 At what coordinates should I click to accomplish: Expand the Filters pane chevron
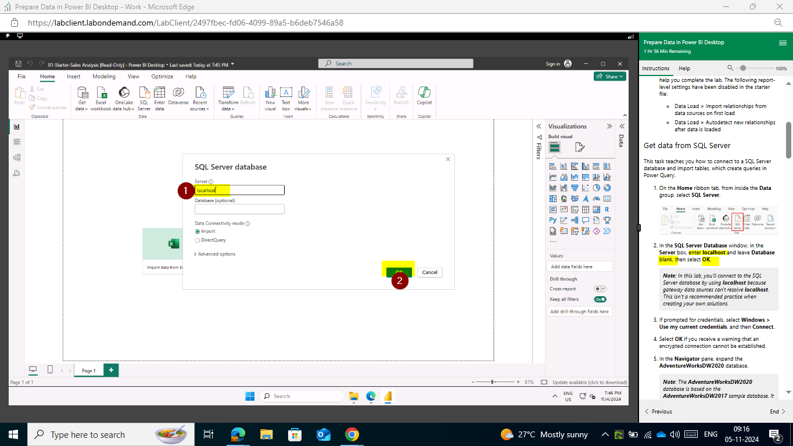point(539,126)
